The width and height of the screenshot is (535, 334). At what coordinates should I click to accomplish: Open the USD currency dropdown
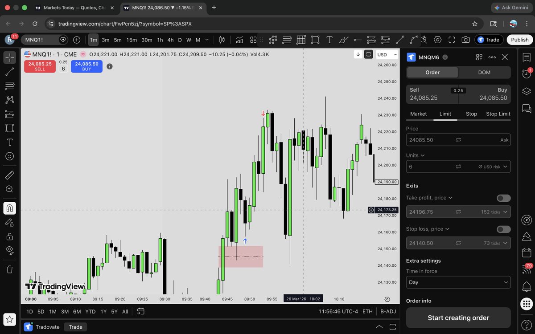[x=387, y=54]
